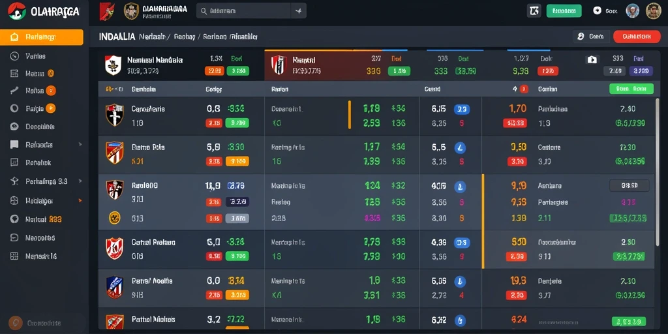The height and width of the screenshot is (334, 668).
Task: Click the red badge in the table header
Action: coord(524,89)
